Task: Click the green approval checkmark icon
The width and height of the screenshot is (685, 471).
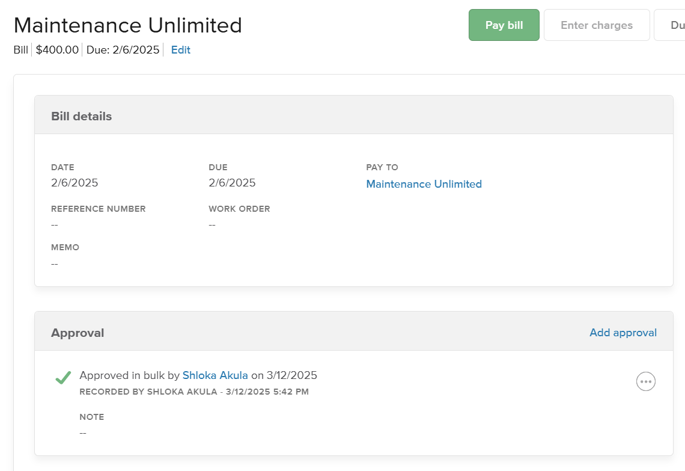Action: (x=63, y=377)
